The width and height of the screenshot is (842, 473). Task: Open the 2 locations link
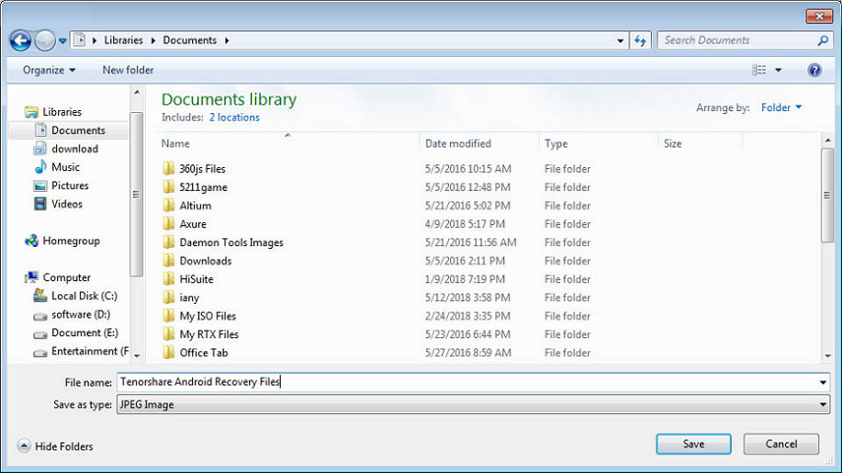coord(234,117)
